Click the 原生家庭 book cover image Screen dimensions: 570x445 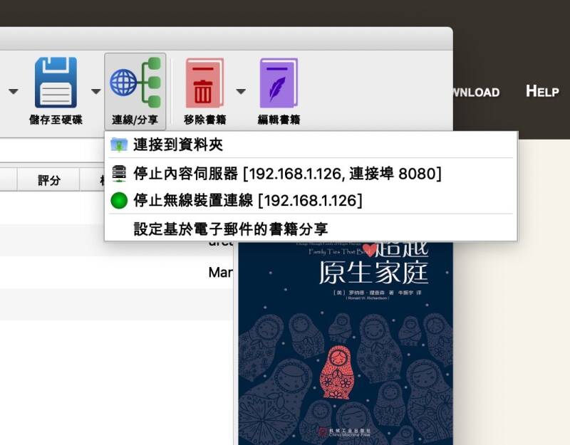[346, 343]
